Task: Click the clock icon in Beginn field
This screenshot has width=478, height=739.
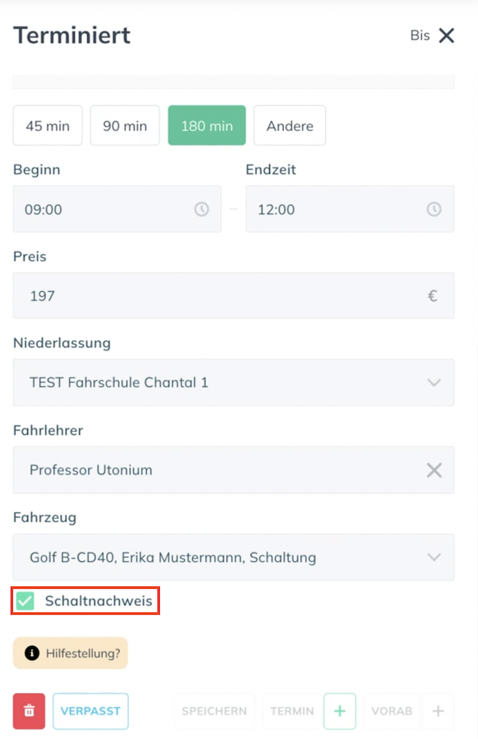Action: coord(202,209)
